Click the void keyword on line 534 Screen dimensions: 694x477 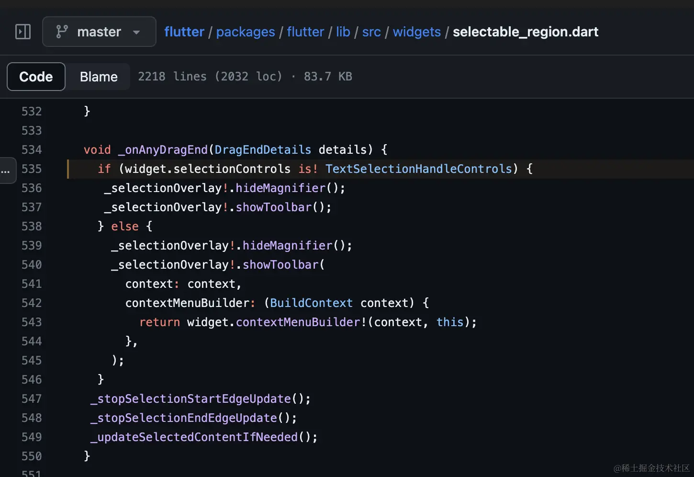click(x=97, y=150)
